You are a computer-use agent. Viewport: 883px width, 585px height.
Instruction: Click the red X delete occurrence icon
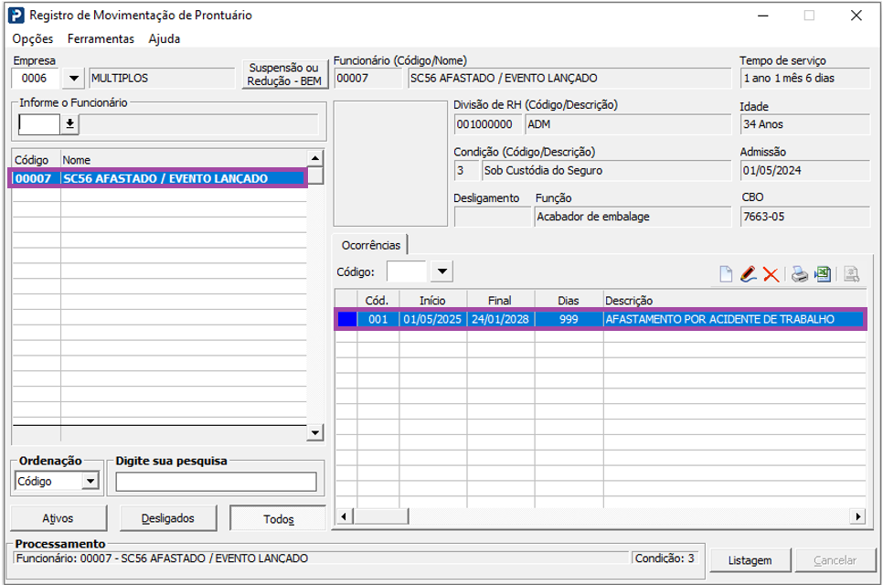pyautogui.click(x=771, y=274)
